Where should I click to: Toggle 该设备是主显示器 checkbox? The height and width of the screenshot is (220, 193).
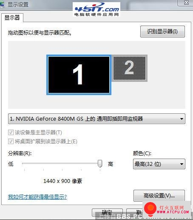tap(11, 132)
